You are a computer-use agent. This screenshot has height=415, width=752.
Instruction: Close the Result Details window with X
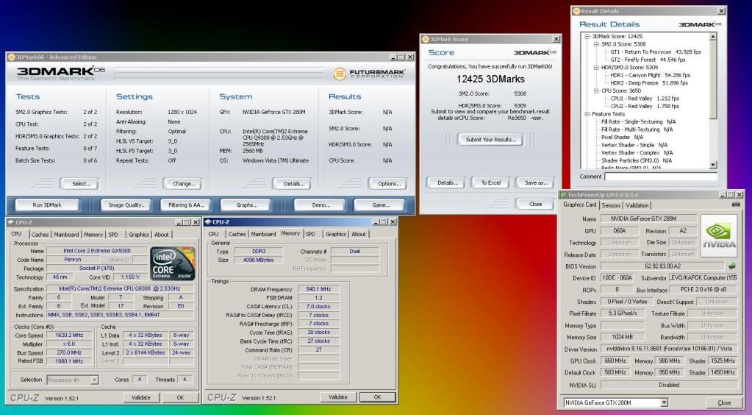[721, 11]
